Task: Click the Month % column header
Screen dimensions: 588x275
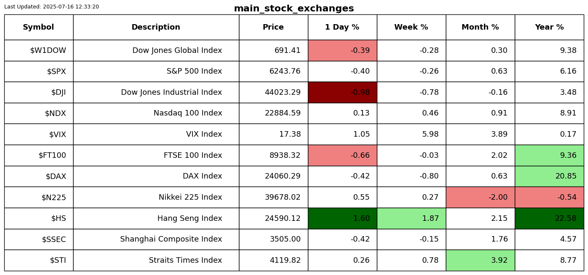Action: [480, 27]
